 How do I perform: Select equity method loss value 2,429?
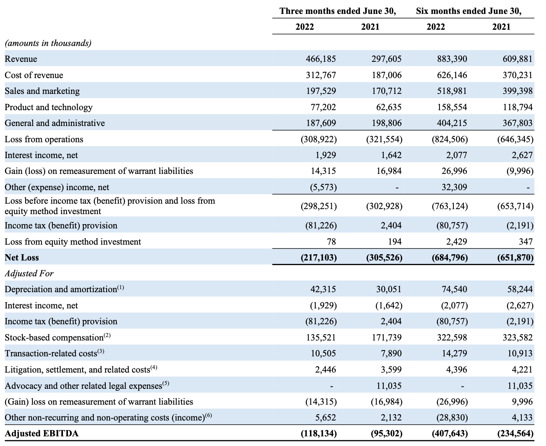pos(458,242)
